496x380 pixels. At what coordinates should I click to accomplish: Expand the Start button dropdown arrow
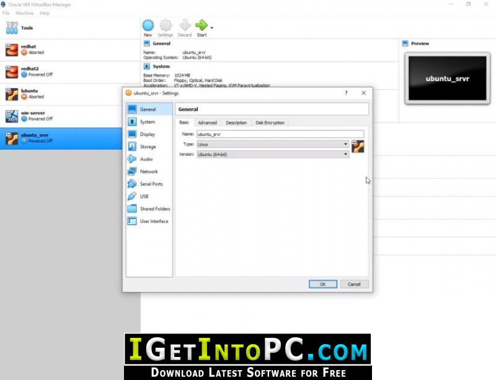(x=211, y=28)
